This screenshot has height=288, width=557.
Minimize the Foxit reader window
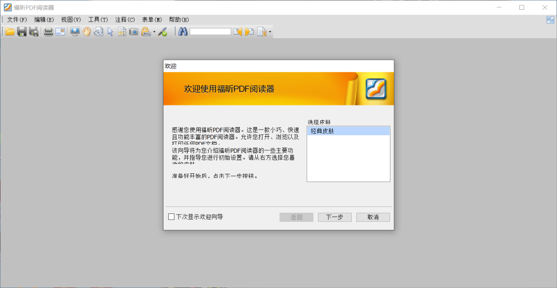(x=499, y=7)
